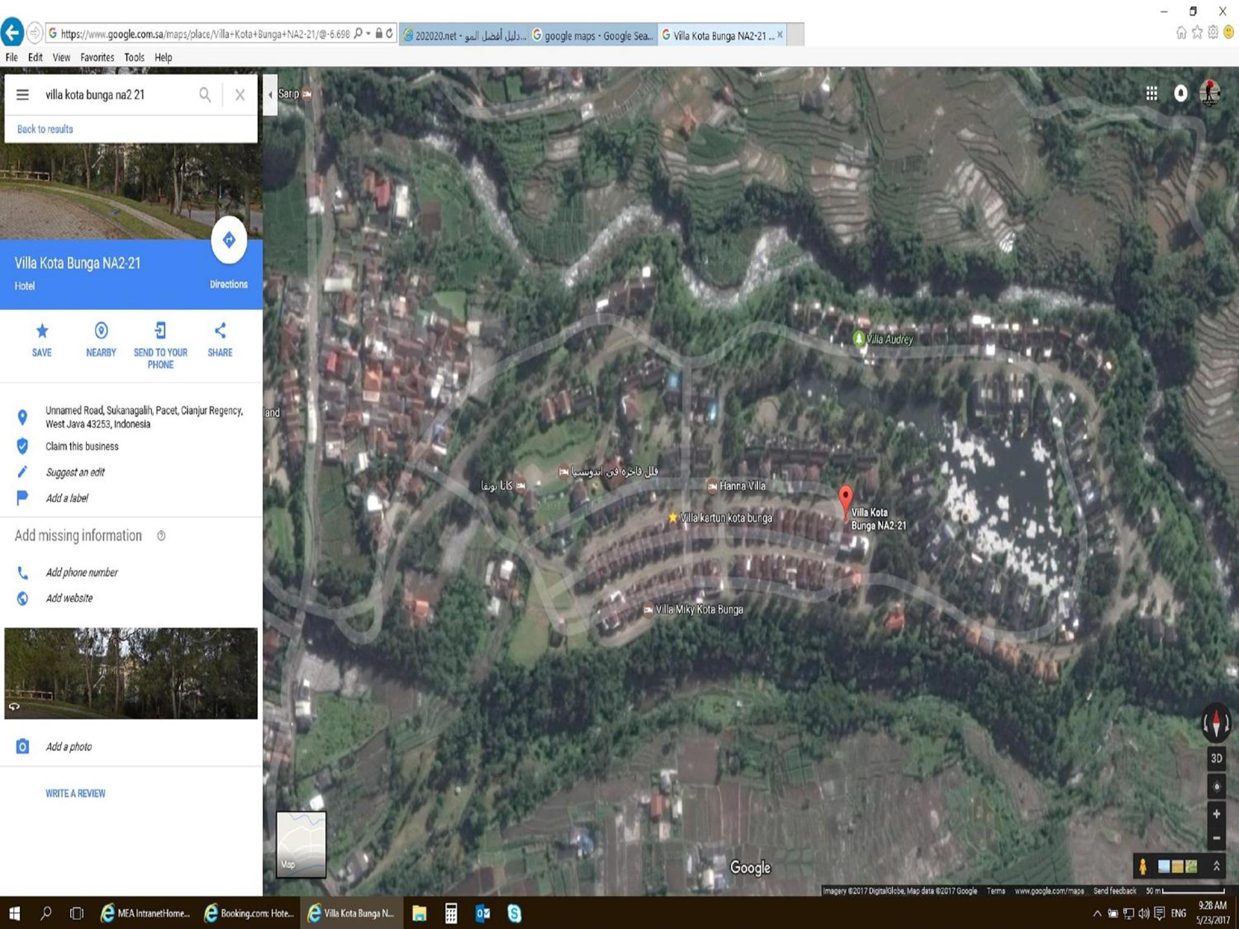
Task: Click the help icon beside Add missing information
Action: 161,536
